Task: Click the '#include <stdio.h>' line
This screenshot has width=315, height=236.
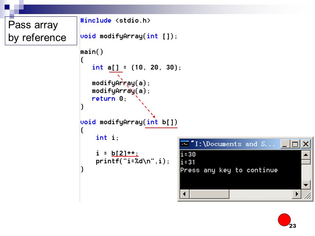Action: [115, 20]
